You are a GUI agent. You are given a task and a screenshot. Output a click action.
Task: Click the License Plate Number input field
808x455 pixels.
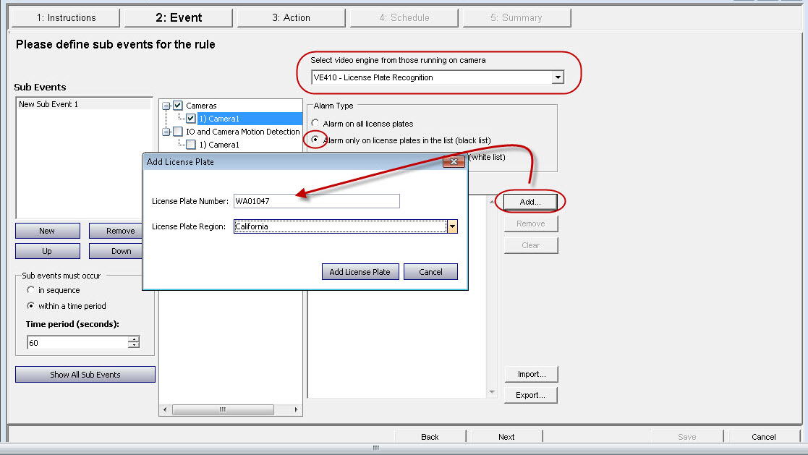[316, 201]
